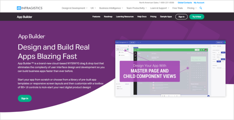Expand the Learn & Support menu

[x=160, y=8]
